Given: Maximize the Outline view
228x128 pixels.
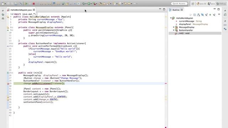Looking at the screenshot, I should pyautogui.click(x=218, y=9).
